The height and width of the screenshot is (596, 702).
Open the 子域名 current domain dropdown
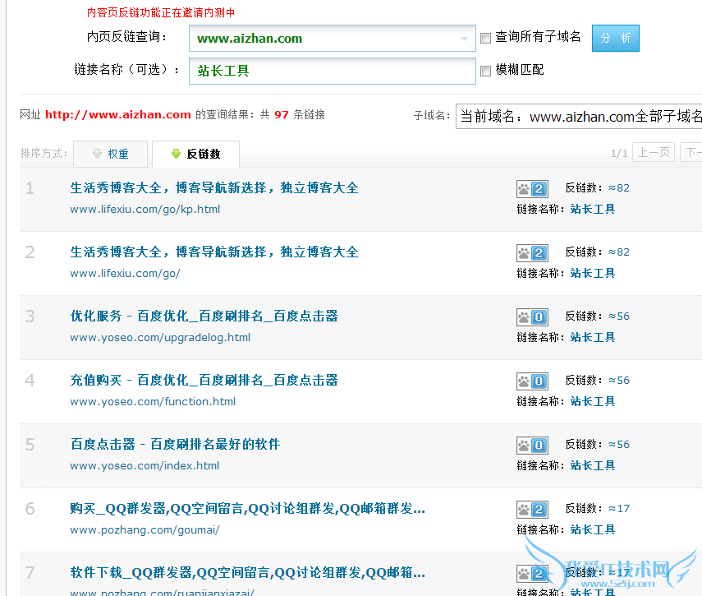579,116
